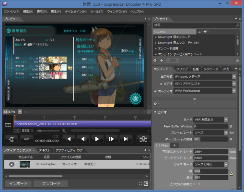Jump to the end of clip

pos(126,139)
